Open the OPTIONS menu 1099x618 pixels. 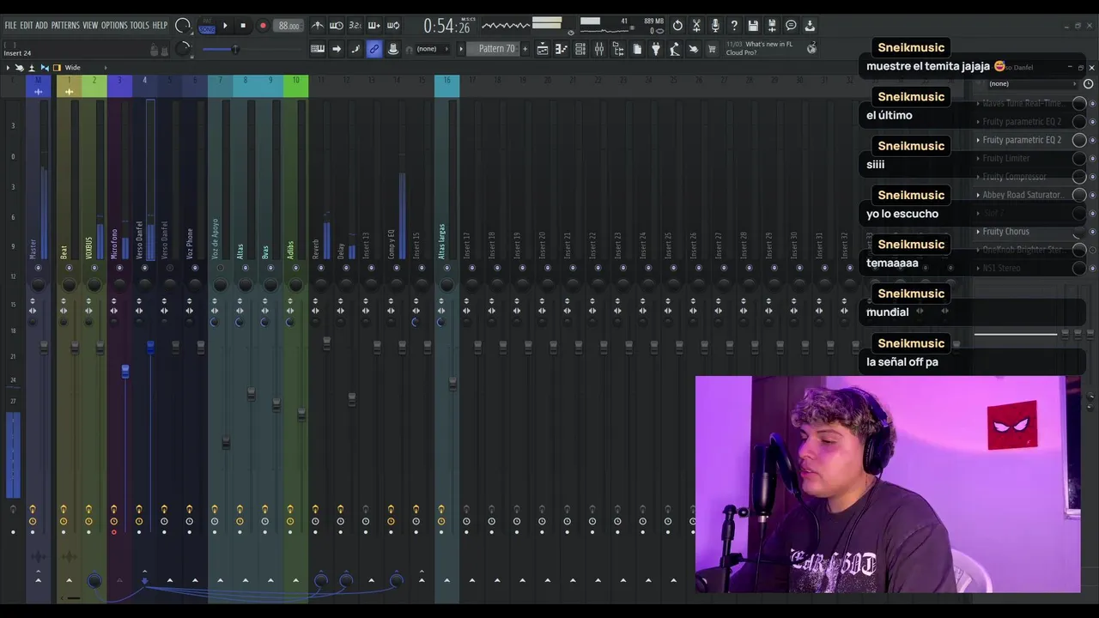point(114,25)
